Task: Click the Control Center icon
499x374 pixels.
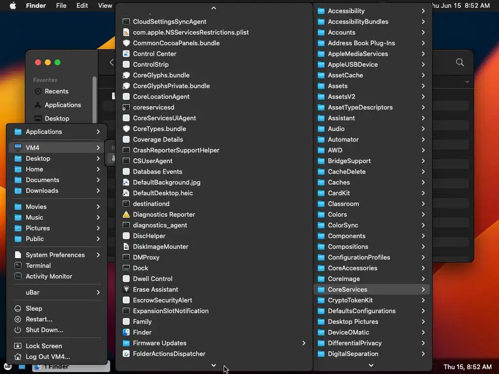Action: click(x=126, y=54)
